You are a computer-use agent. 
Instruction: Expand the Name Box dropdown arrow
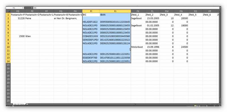[x=23, y=8]
